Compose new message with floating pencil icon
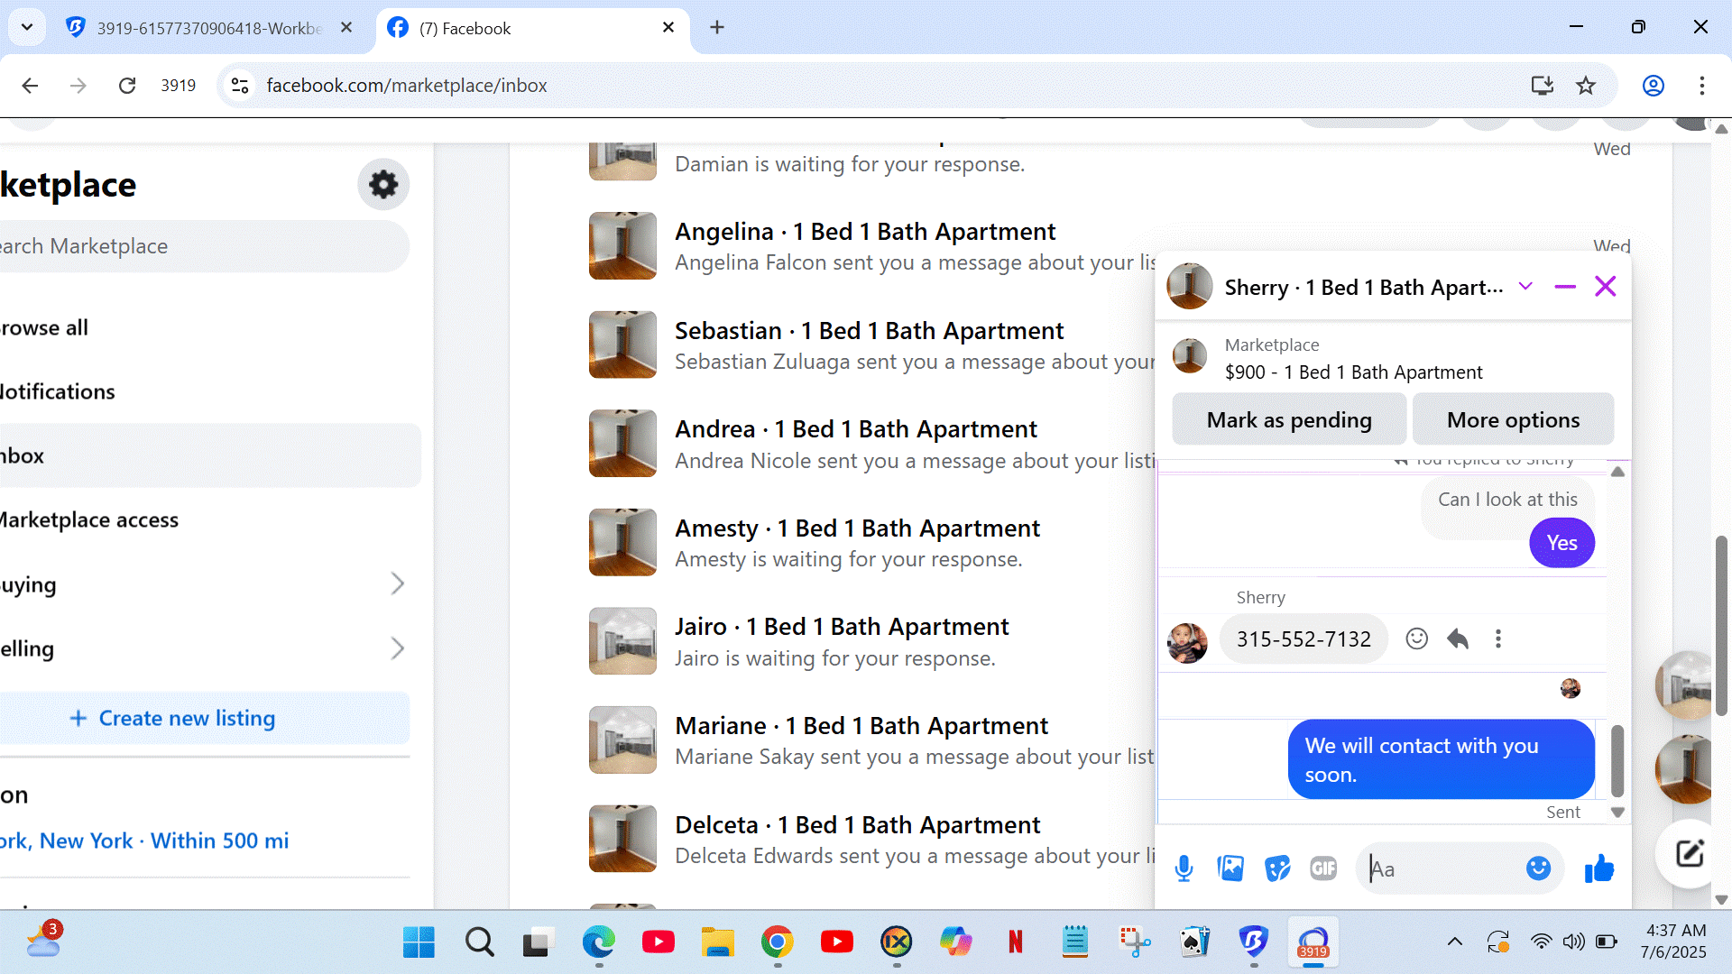This screenshot has width=1732, height=974. coord(1689,853)
